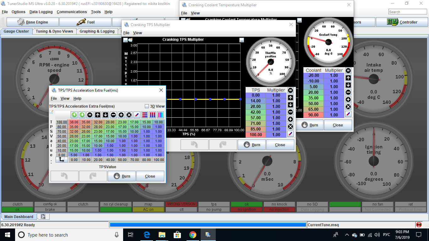Open File menu in Cranking TPS Multiplier window
This screenshot has height=241, width=429.
point(126,33)
